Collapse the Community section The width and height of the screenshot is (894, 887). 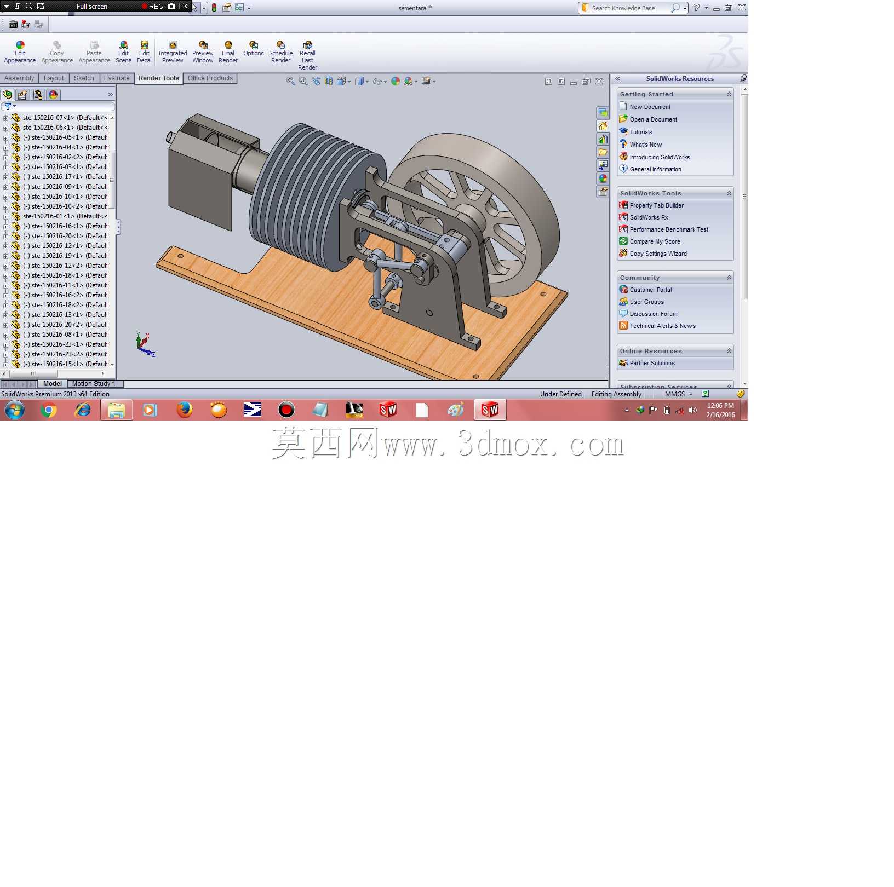click(729, 278)
